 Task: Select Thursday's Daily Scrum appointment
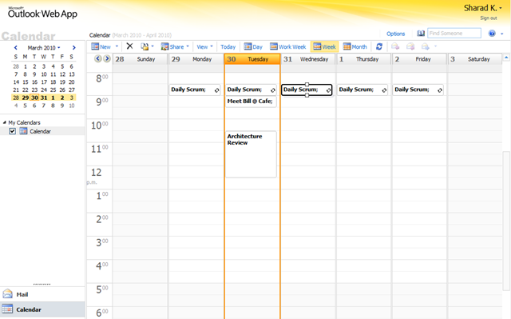pos(362,90)
